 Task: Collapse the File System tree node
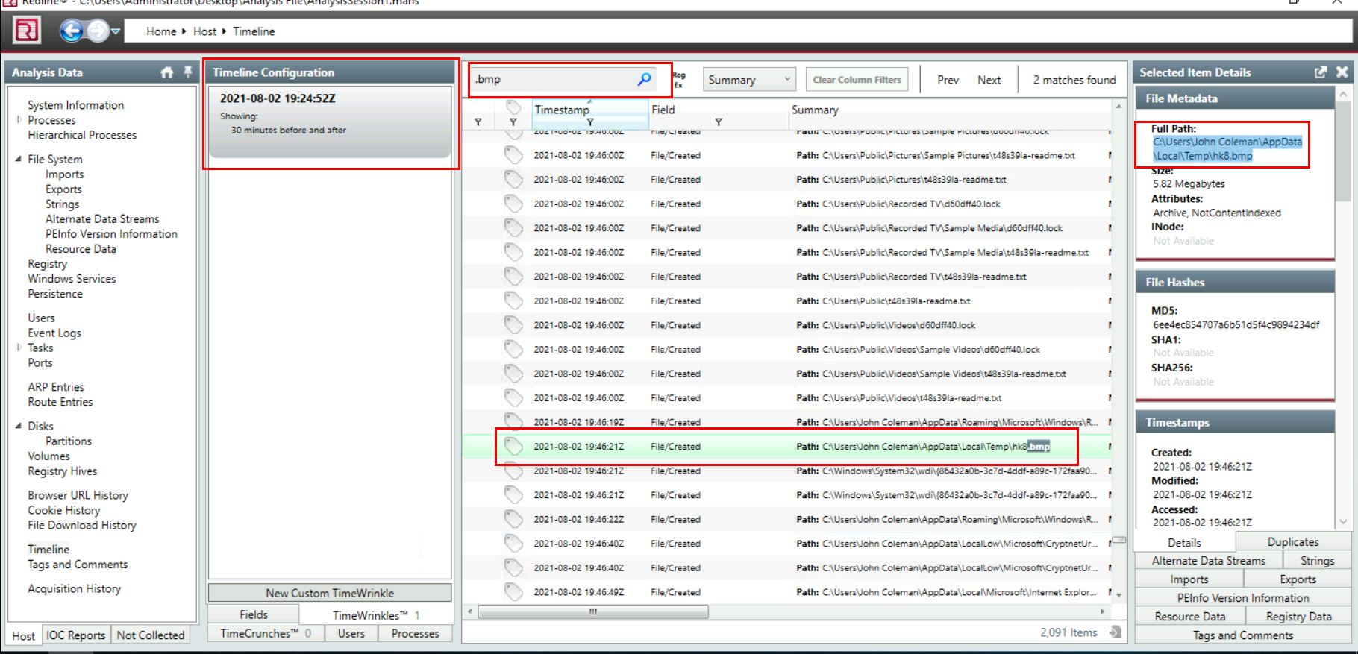(19, 159)
